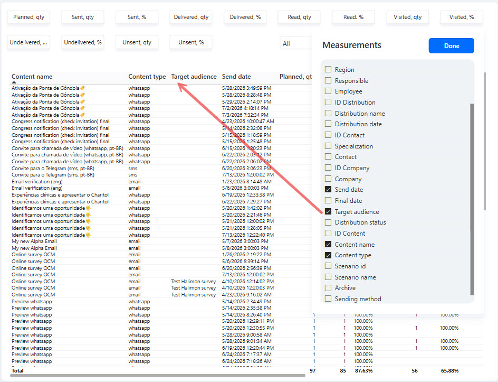Screen dimensions: 498x382
Task: Click the Content type column header
Action: pyautogui.click(x=147, y=77)
